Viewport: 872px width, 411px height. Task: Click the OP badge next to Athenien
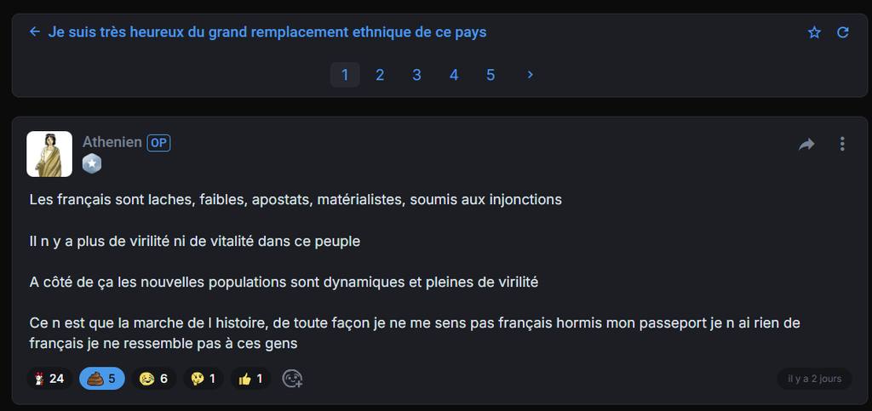(x=158, y=143)
